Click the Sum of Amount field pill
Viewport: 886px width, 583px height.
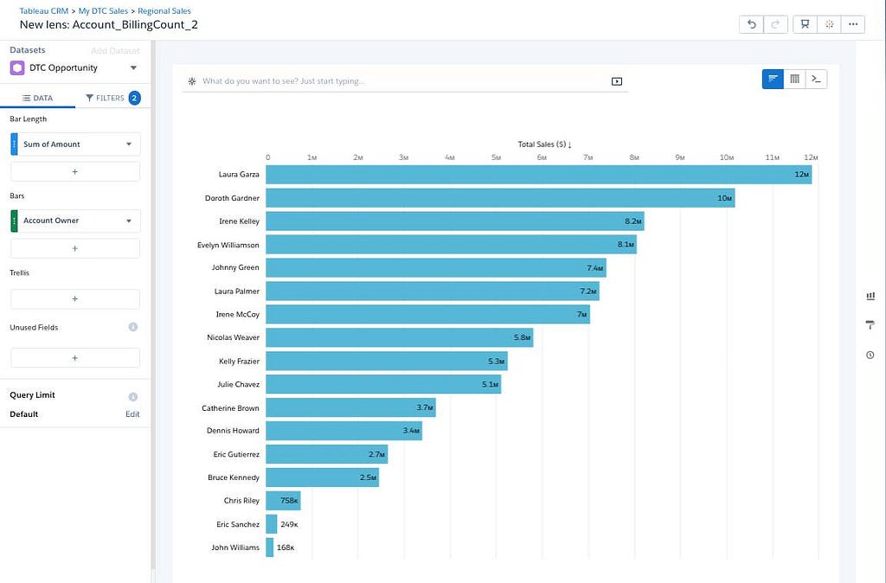[75, 144]
